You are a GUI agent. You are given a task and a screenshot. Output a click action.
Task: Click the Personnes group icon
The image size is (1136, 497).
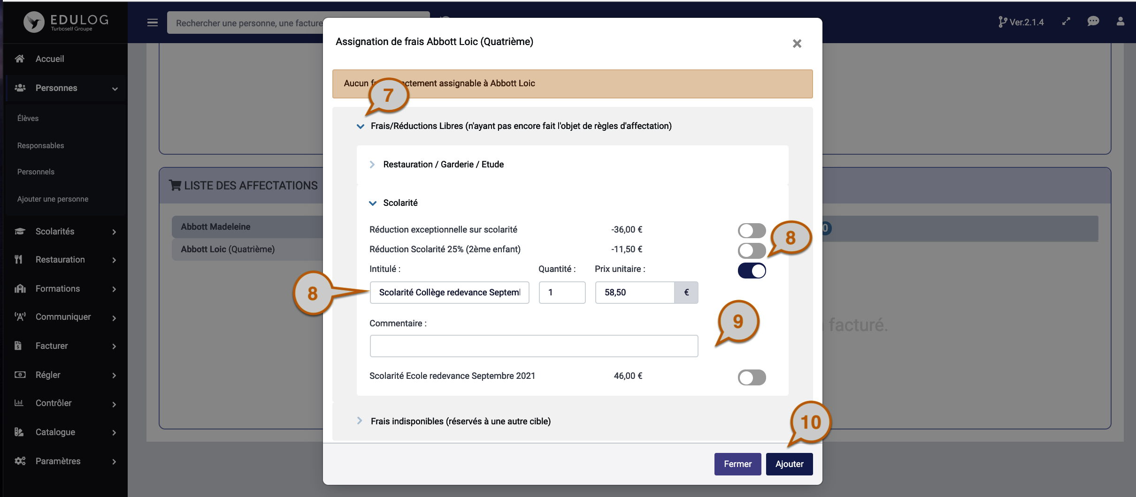coord(20,88)
